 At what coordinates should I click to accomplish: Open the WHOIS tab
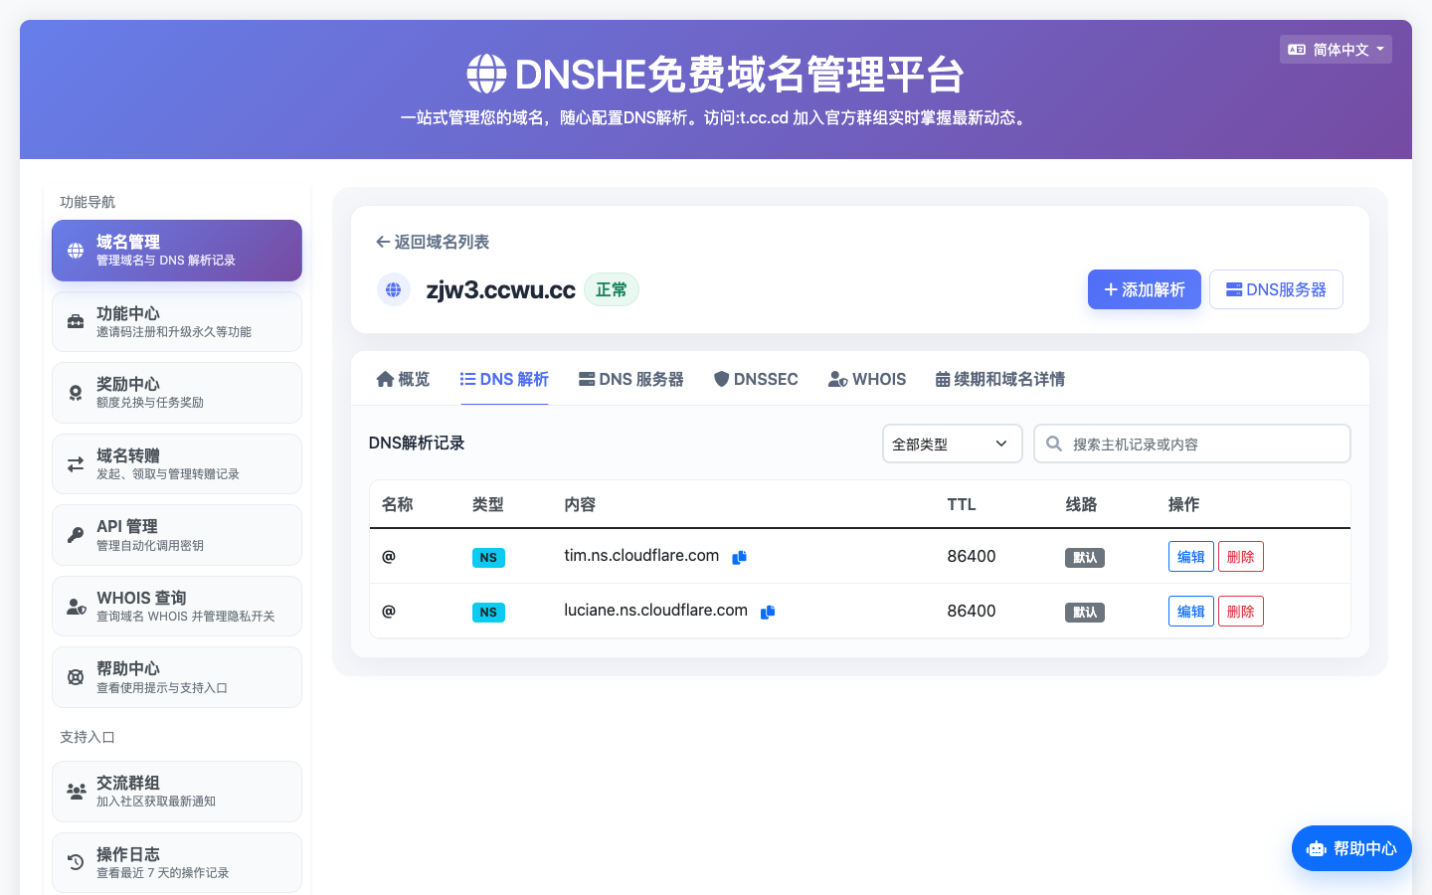coord(867,379)
